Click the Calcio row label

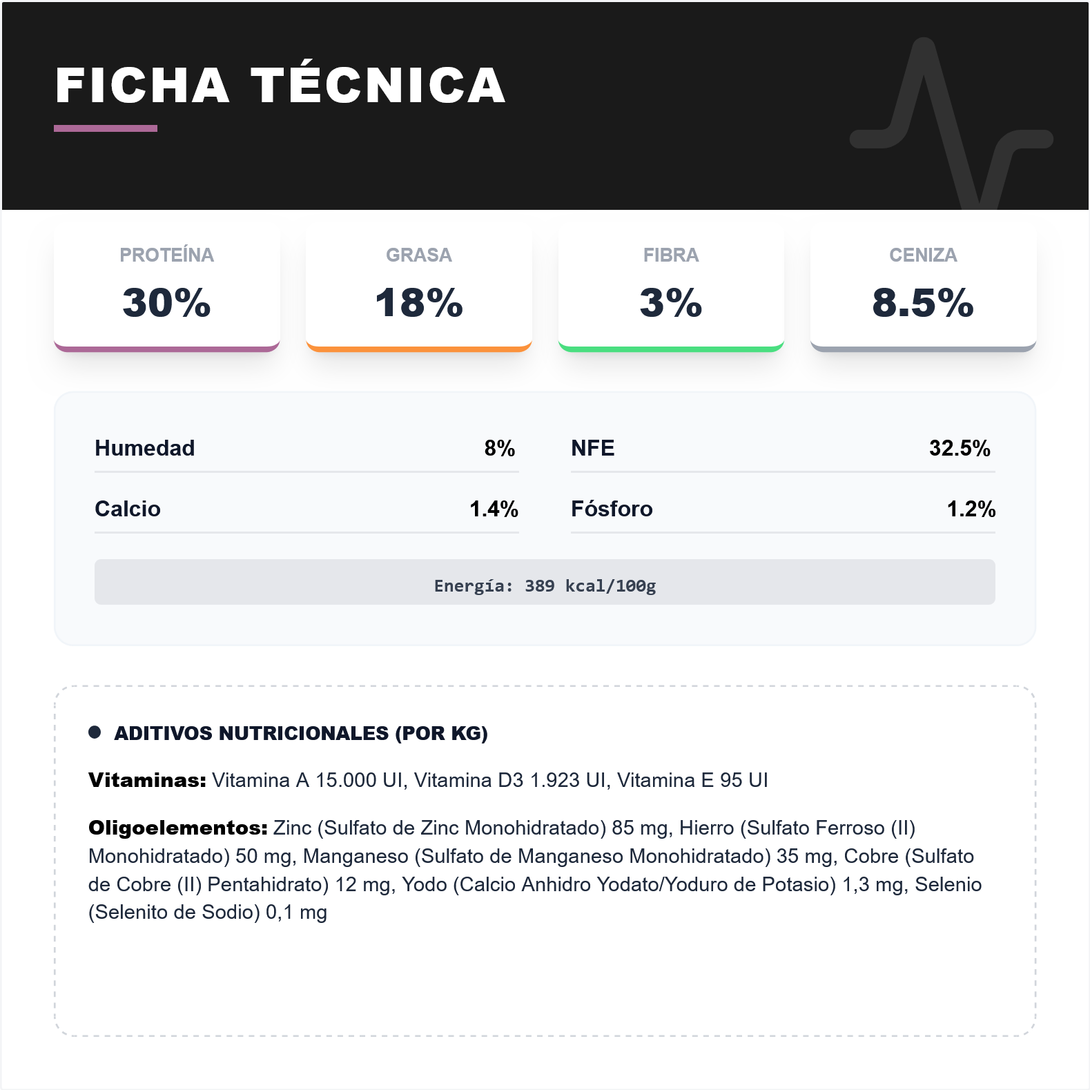128,509
